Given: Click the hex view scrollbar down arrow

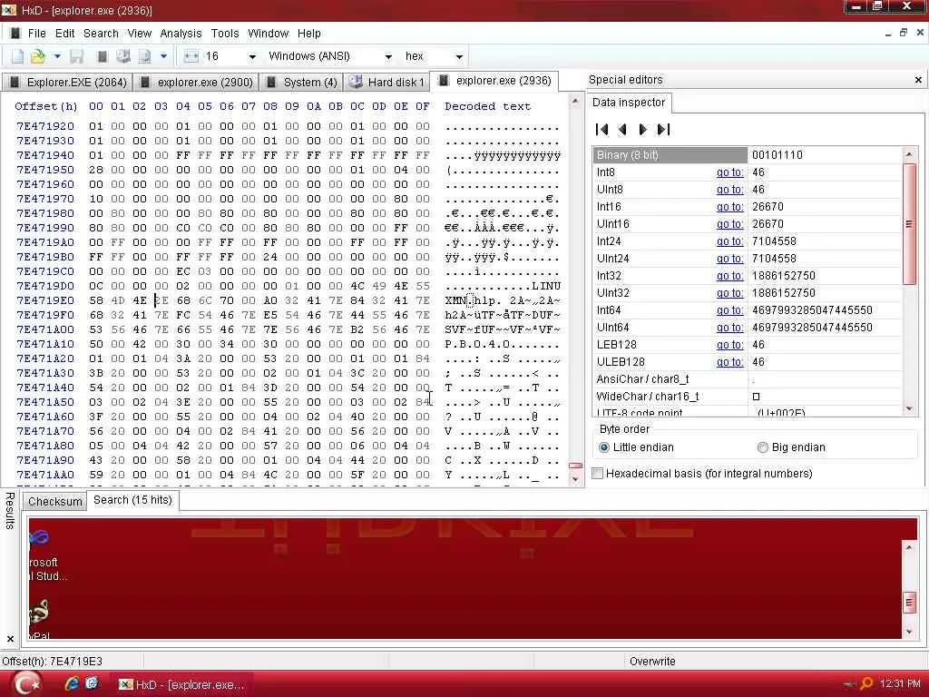Looking at the screenshot, I should pyautogui.click(x=575, y=479).
